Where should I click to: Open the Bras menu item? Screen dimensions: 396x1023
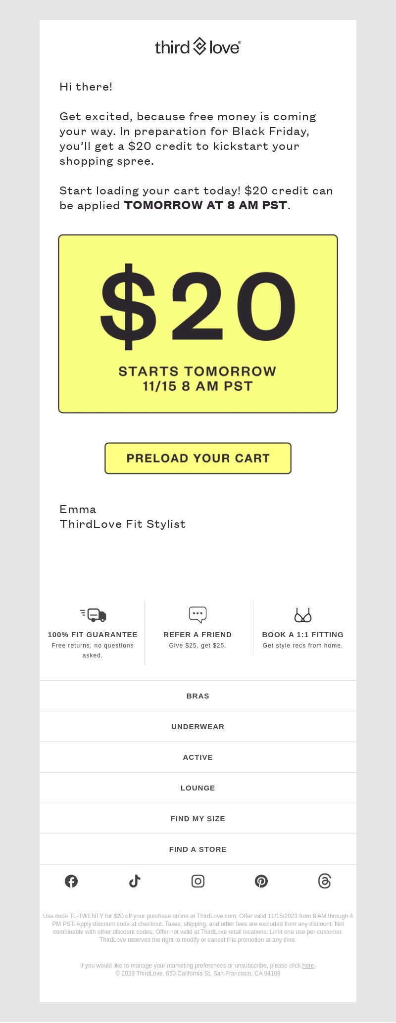click(198, 696)
